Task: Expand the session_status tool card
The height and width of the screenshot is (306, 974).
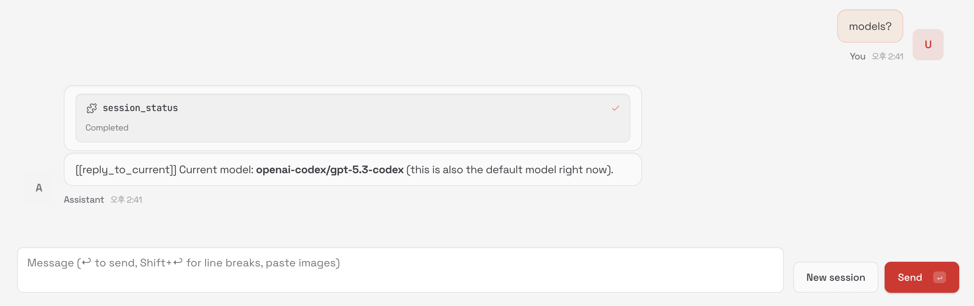Action: (353, 118)
